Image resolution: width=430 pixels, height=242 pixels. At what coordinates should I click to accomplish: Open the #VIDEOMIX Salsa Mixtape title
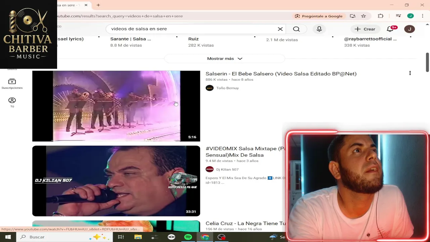[246, 152]
